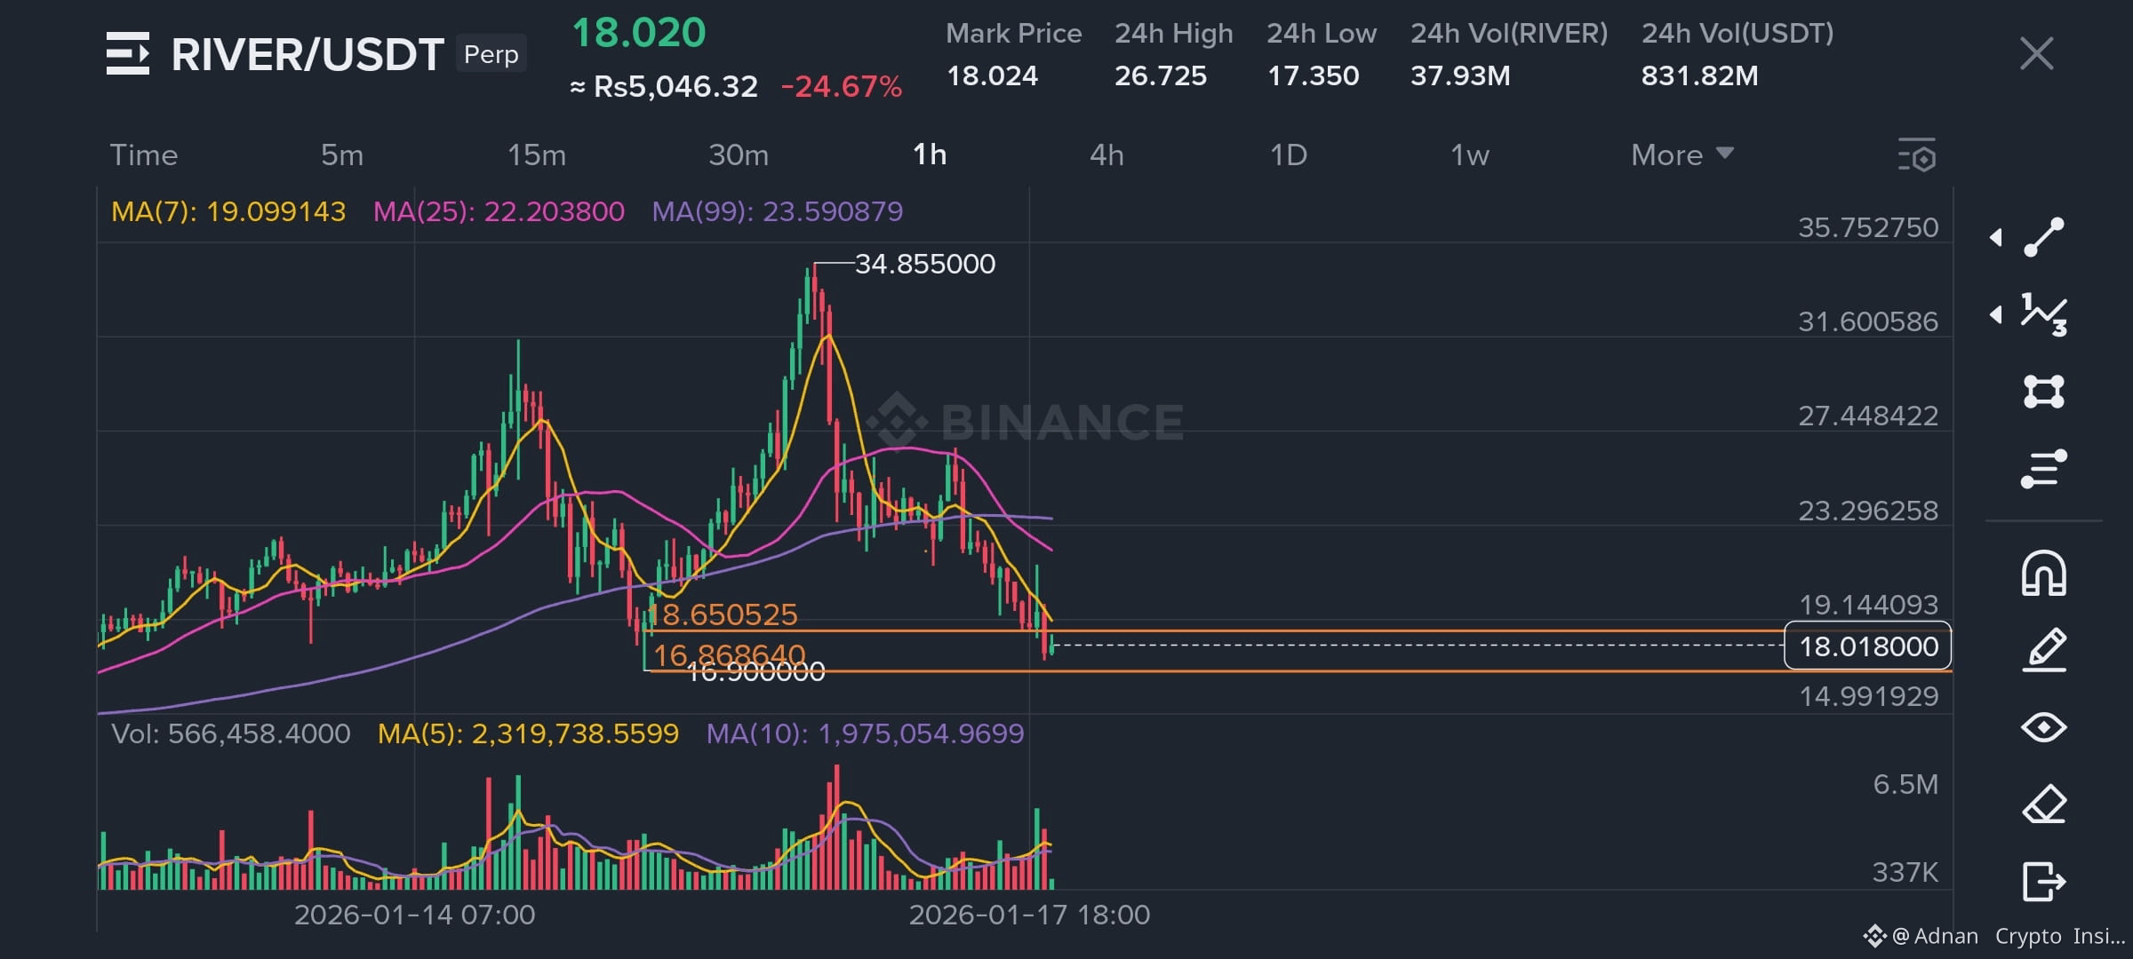Close the full-screen chart view
Screen dimensions: 2133x959
(2036, 53)
